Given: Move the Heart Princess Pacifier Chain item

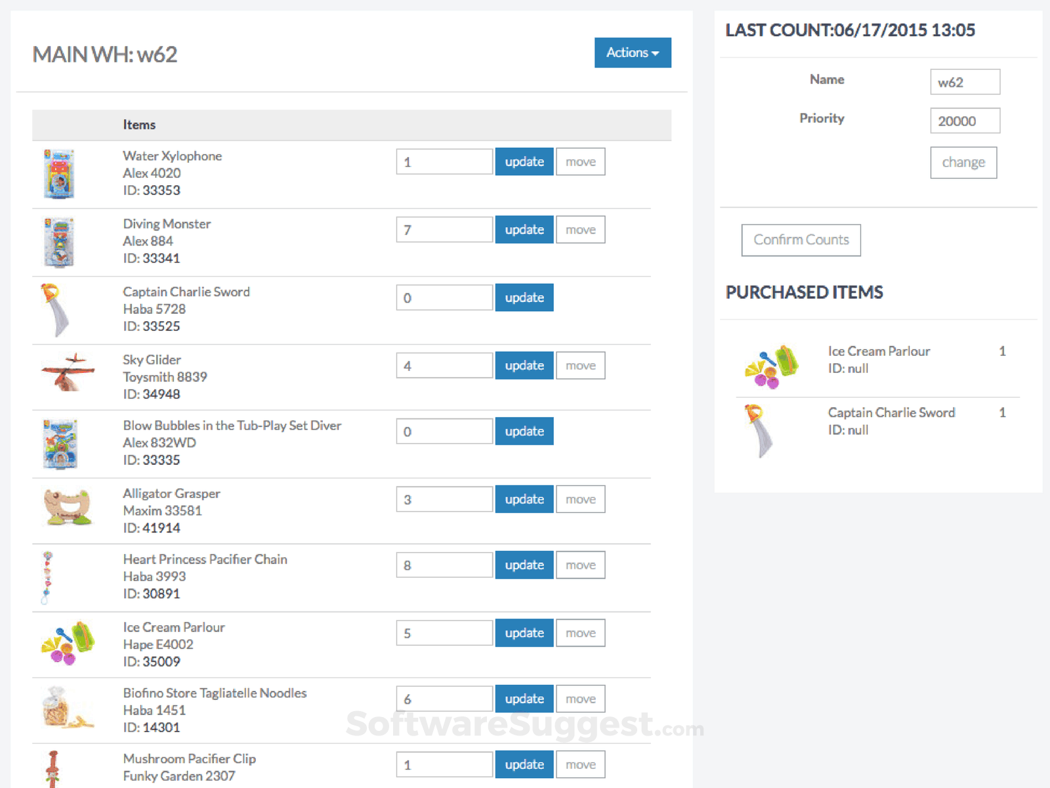Looking at the screenshot, I should [580, 565].
